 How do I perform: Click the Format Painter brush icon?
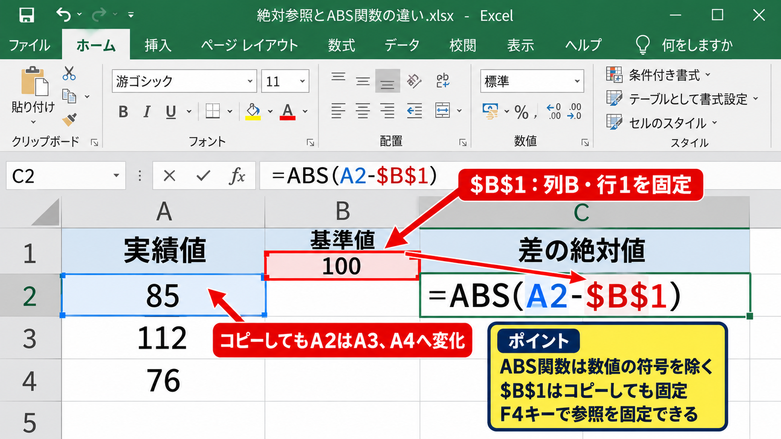coord(69,119)
